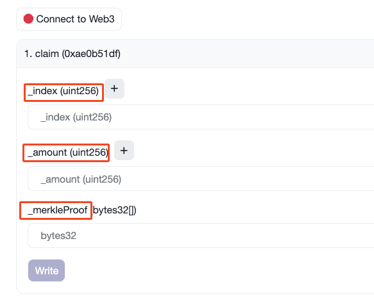Click the Connect to Web3 button

tap(69, 19)
